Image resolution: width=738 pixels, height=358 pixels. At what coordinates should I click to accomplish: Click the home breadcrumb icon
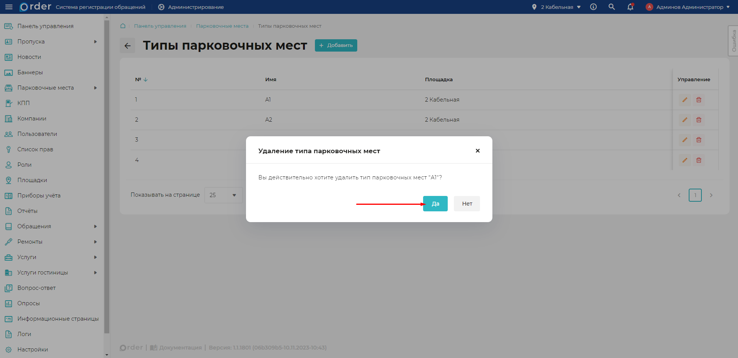click(x=122, y=26)
